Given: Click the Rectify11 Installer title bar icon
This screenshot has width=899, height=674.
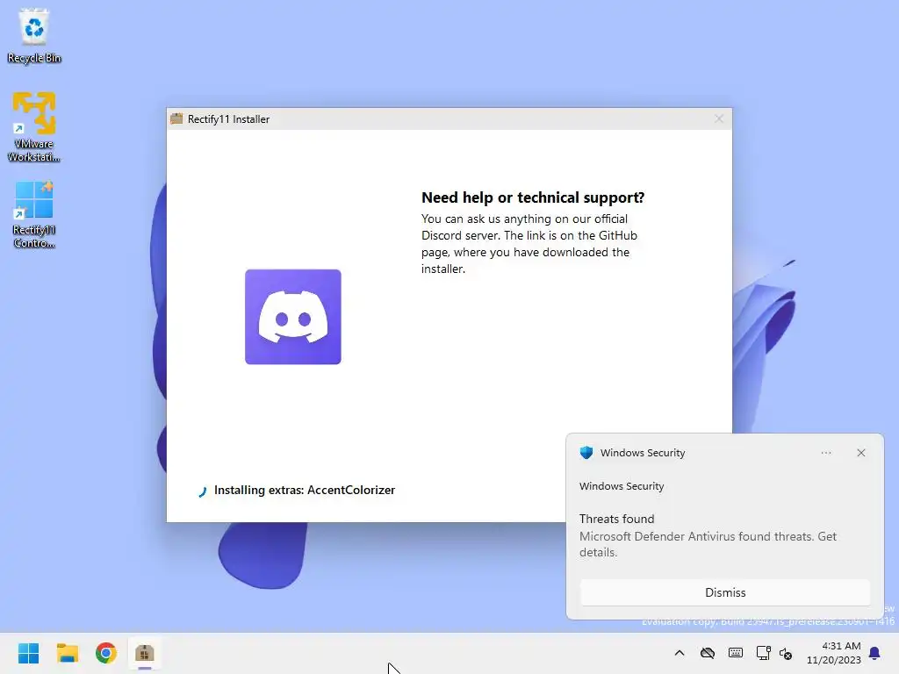Looking at the screenshot, I should click(x=176, y=118).
